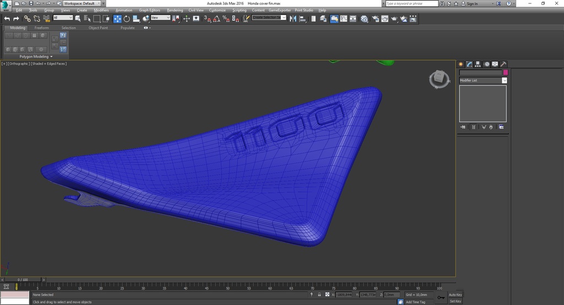Open the viewport [+] general menu
The width and height of the screenshot is (564, 305).
4,64
